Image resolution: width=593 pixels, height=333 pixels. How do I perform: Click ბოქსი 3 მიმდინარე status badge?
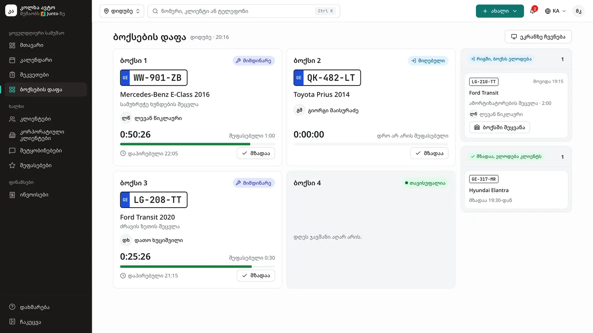tap(254, 183)
